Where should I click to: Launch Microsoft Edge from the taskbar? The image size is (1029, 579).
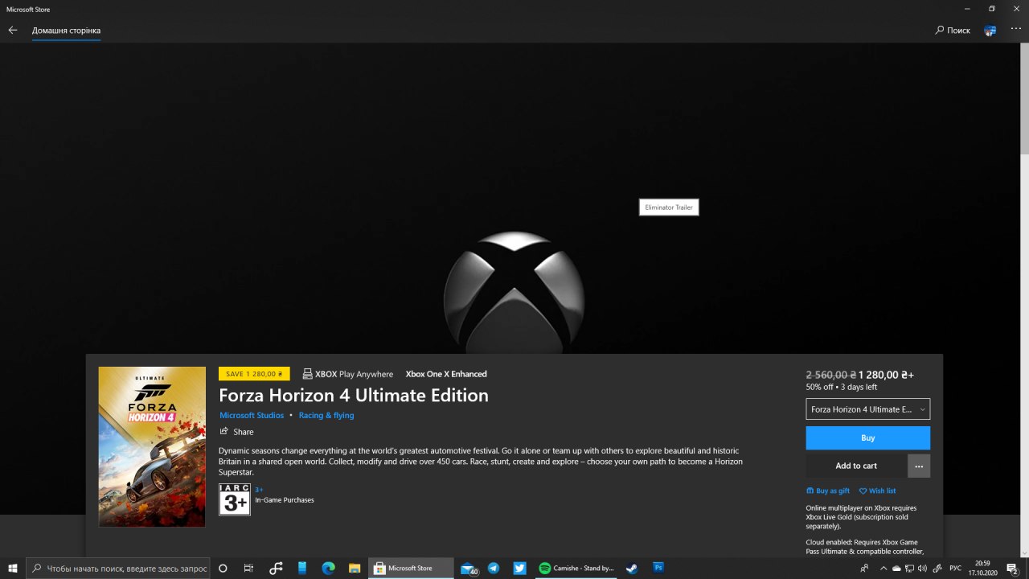click(328, 568)
